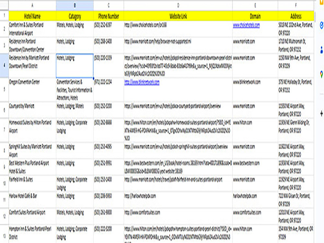Select column D header
Viewport: 324px width, 243px height.
pyautogui.click(x=178, y=6)
